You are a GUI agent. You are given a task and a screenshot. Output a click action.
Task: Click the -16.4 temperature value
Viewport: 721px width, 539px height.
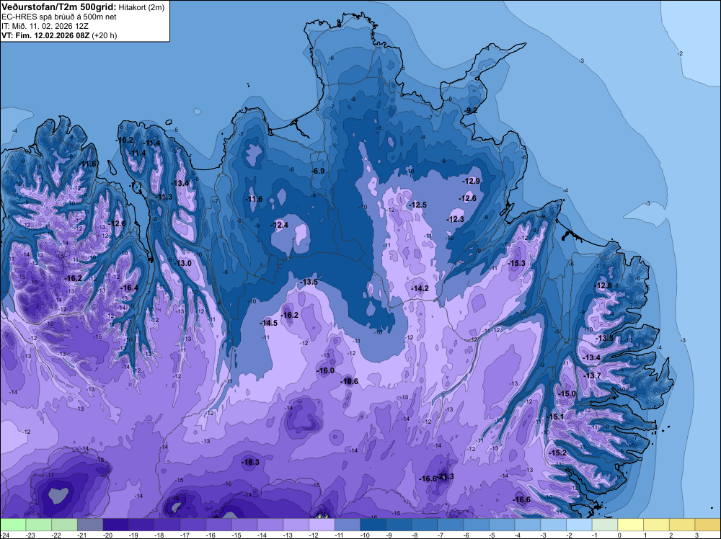[x=129, y=288]
